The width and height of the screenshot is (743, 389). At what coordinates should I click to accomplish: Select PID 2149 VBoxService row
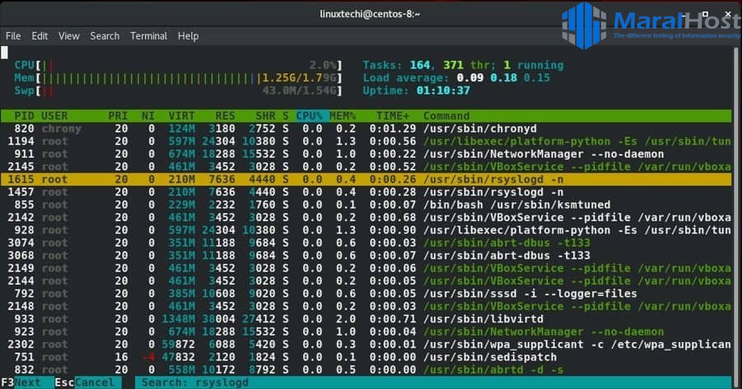(x=366, y=268)
